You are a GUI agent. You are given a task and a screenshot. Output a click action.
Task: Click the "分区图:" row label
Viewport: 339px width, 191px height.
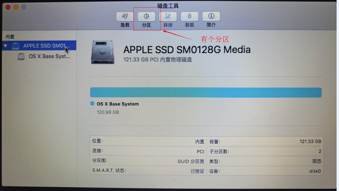pyautogui.click(x=100, y=161)
